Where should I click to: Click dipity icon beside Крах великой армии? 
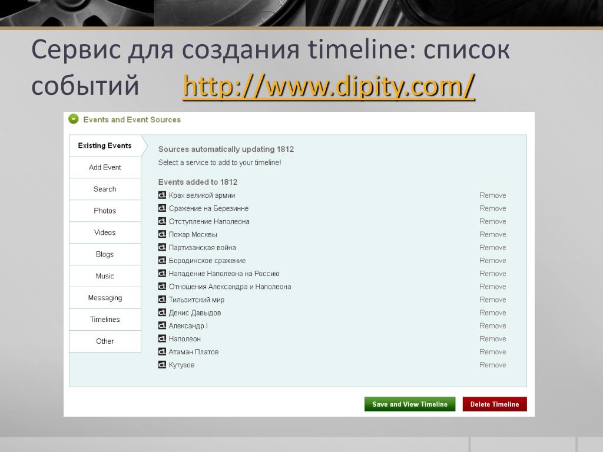coord(163,195)
